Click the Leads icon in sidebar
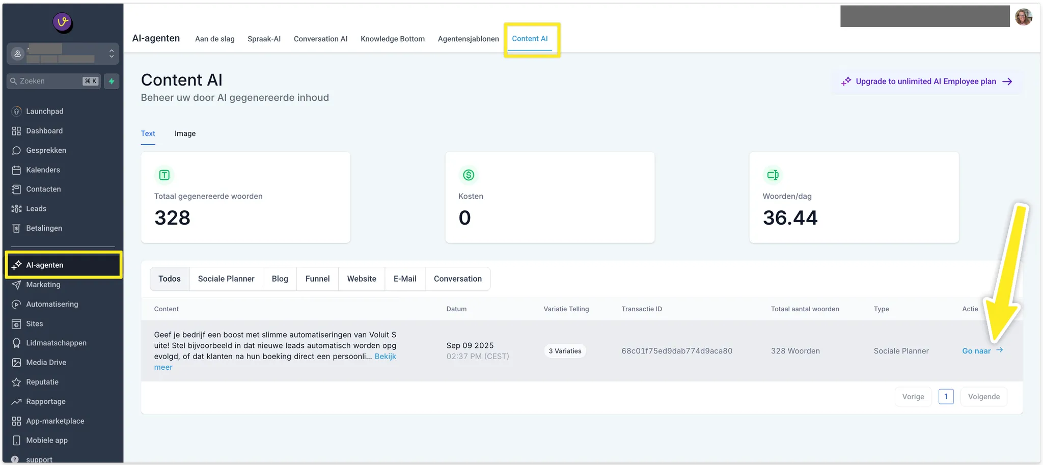 tap(16, 209)
